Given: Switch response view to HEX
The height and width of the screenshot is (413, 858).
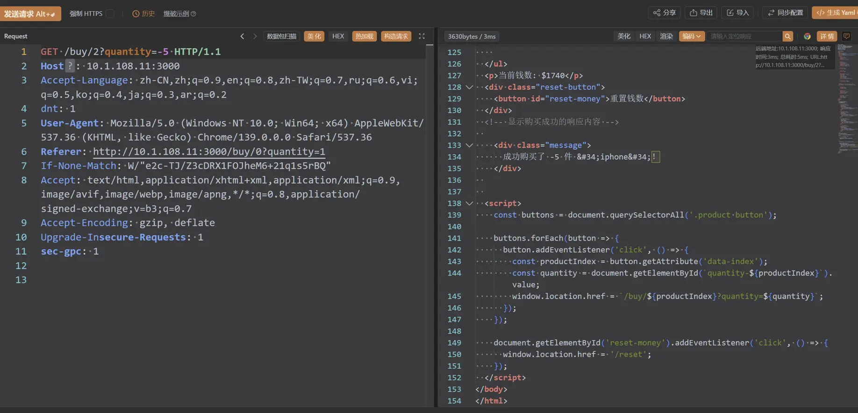Looking at the screenshot, I should (645, 36).
